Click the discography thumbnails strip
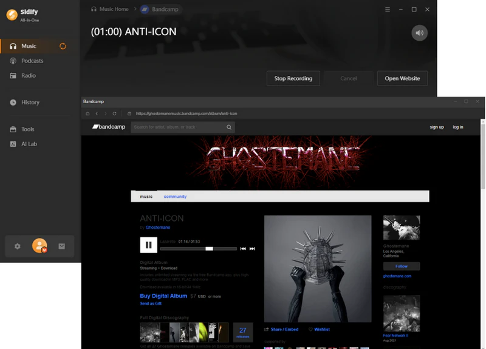486x349 pixels. (x=185, y=332)
